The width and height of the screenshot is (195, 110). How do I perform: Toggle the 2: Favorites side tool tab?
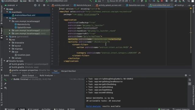[x=2, y=64]
